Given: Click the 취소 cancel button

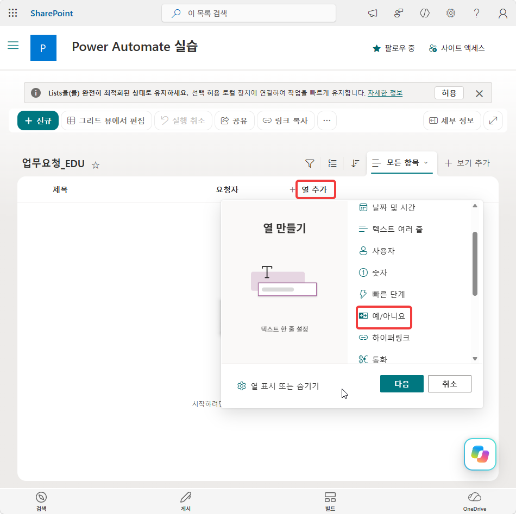Looking at the screenshot, I should [x=450, y=384].
